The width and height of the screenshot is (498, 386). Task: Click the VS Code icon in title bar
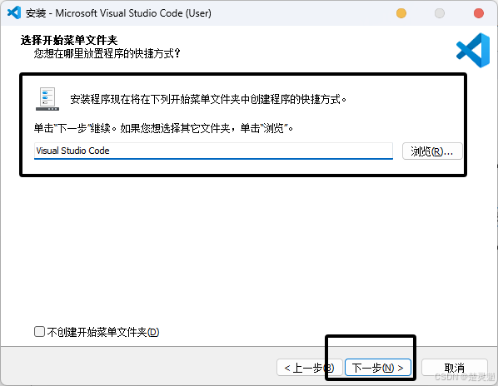14,12
